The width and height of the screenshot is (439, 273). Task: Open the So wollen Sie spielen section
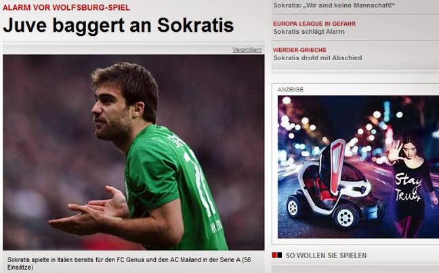326,255
